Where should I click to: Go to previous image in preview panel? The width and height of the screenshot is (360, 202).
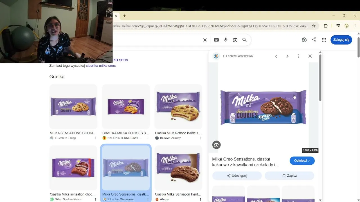276,56
